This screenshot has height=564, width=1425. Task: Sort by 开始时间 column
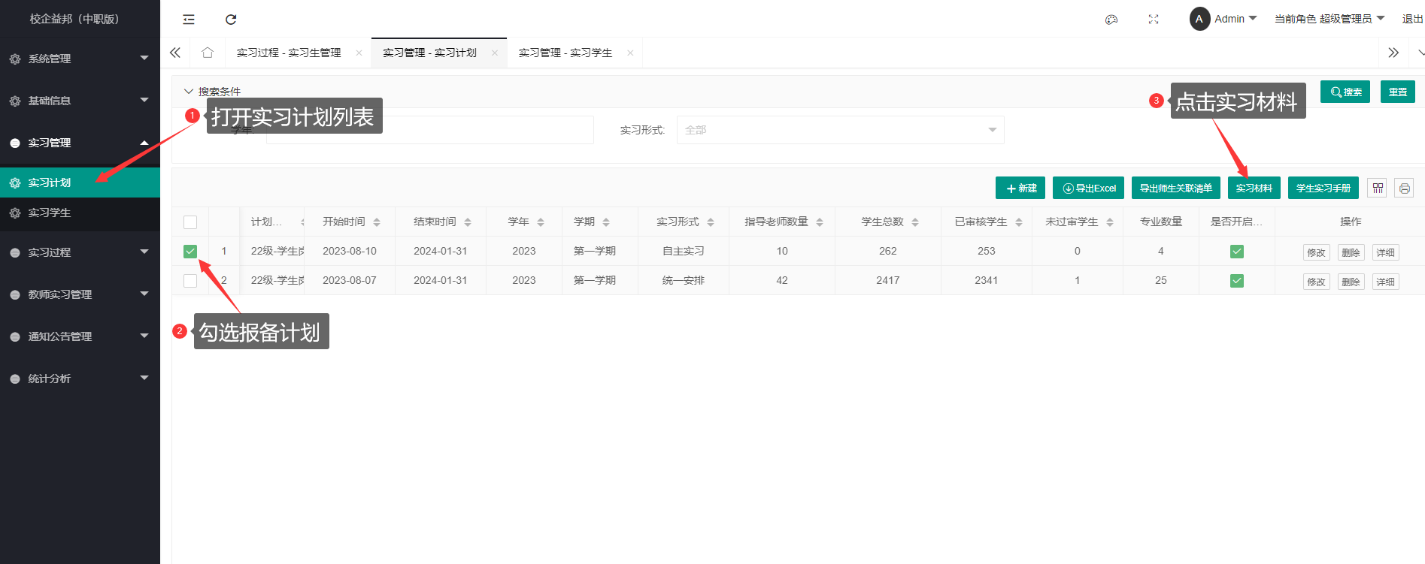coord(351,222)
